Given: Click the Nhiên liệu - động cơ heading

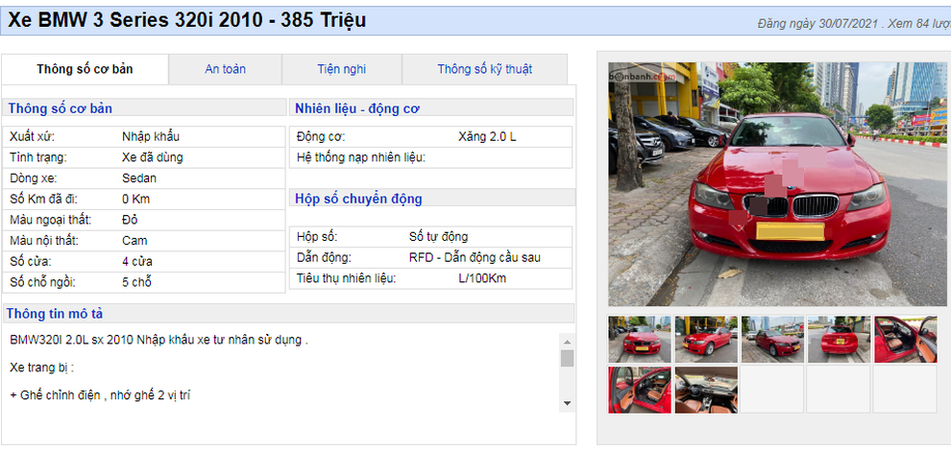Looking at the screenshot, I should coord(357,108).
